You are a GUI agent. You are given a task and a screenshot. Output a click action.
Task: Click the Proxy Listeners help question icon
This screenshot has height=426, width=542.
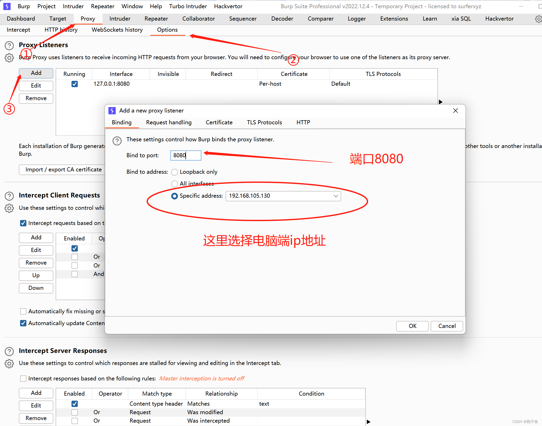click(9, 46)
